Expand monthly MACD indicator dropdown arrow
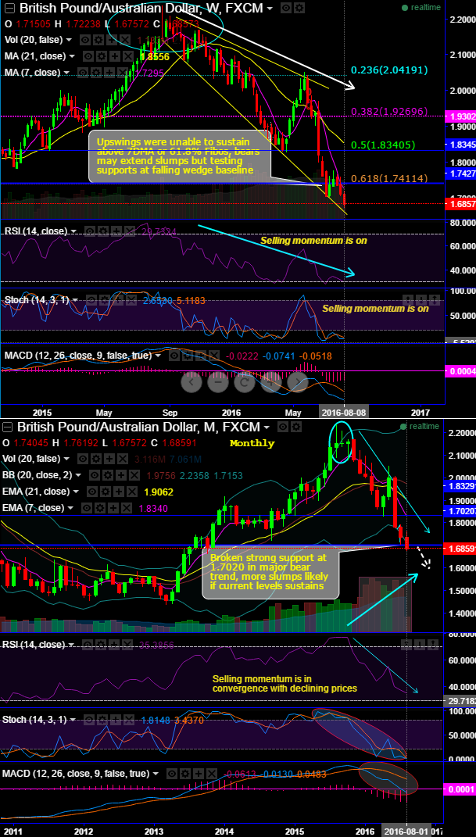Viewport: 476px width, 837px height. (156, 774)
